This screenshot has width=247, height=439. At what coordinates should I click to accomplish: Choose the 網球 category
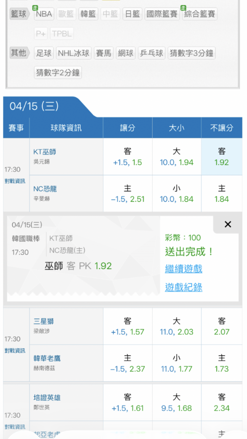point(125,53)
